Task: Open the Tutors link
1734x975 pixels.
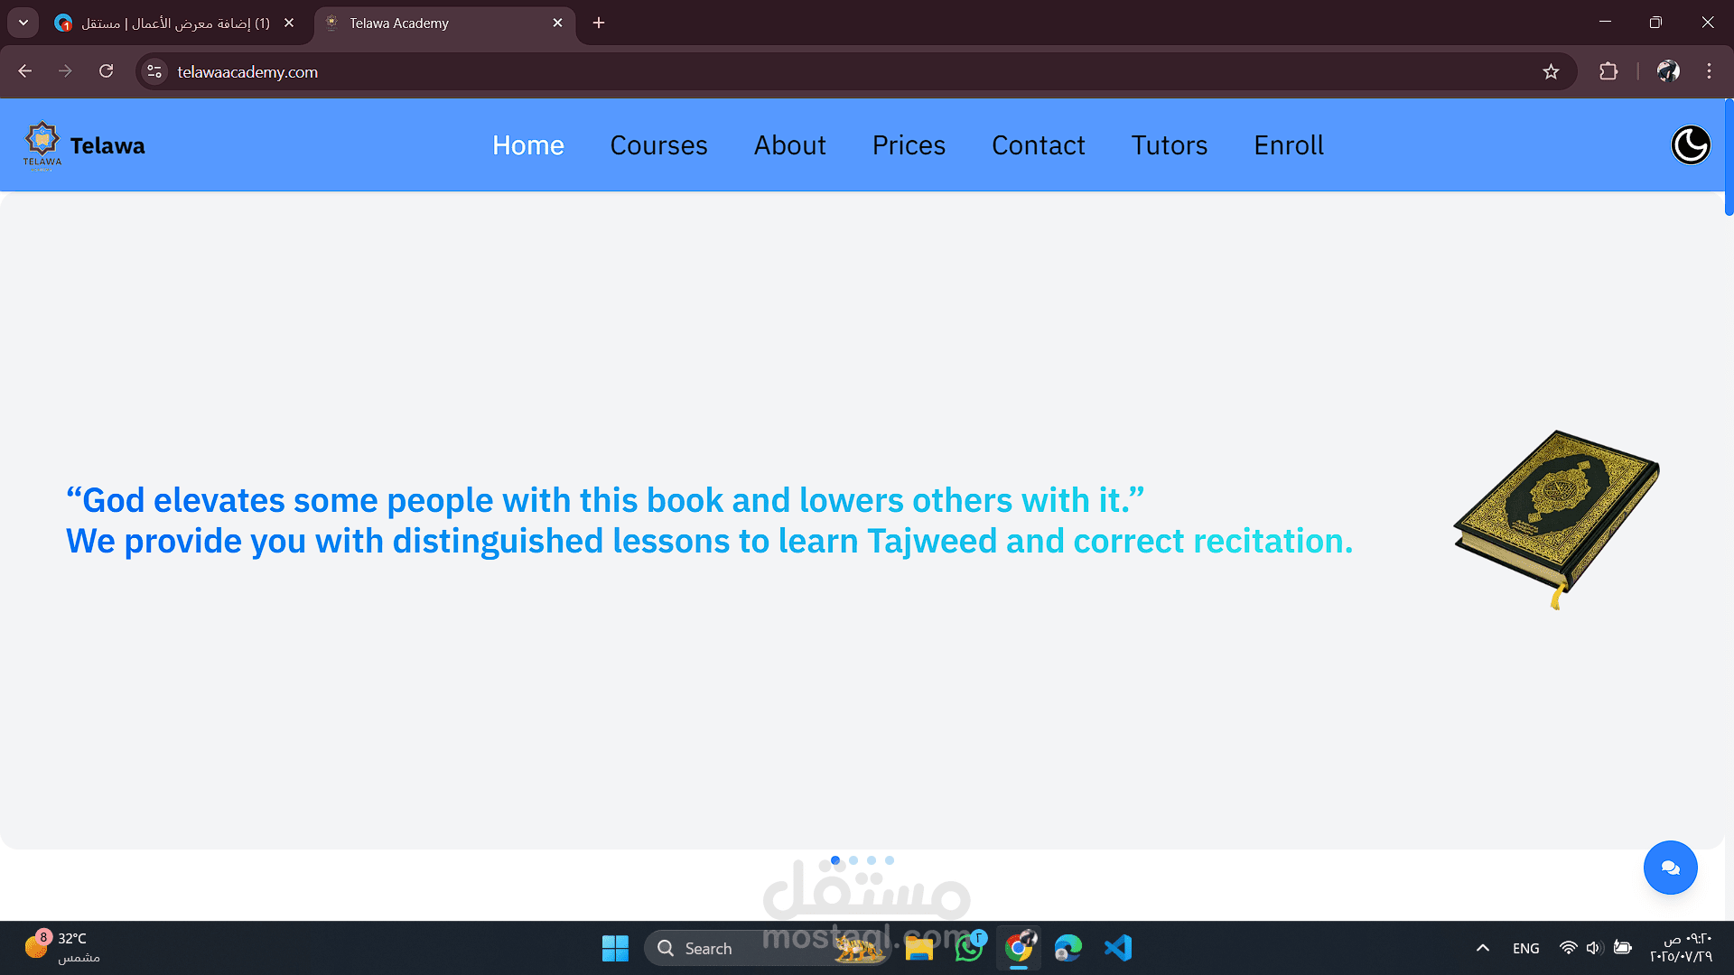Action: (1169, 145)
